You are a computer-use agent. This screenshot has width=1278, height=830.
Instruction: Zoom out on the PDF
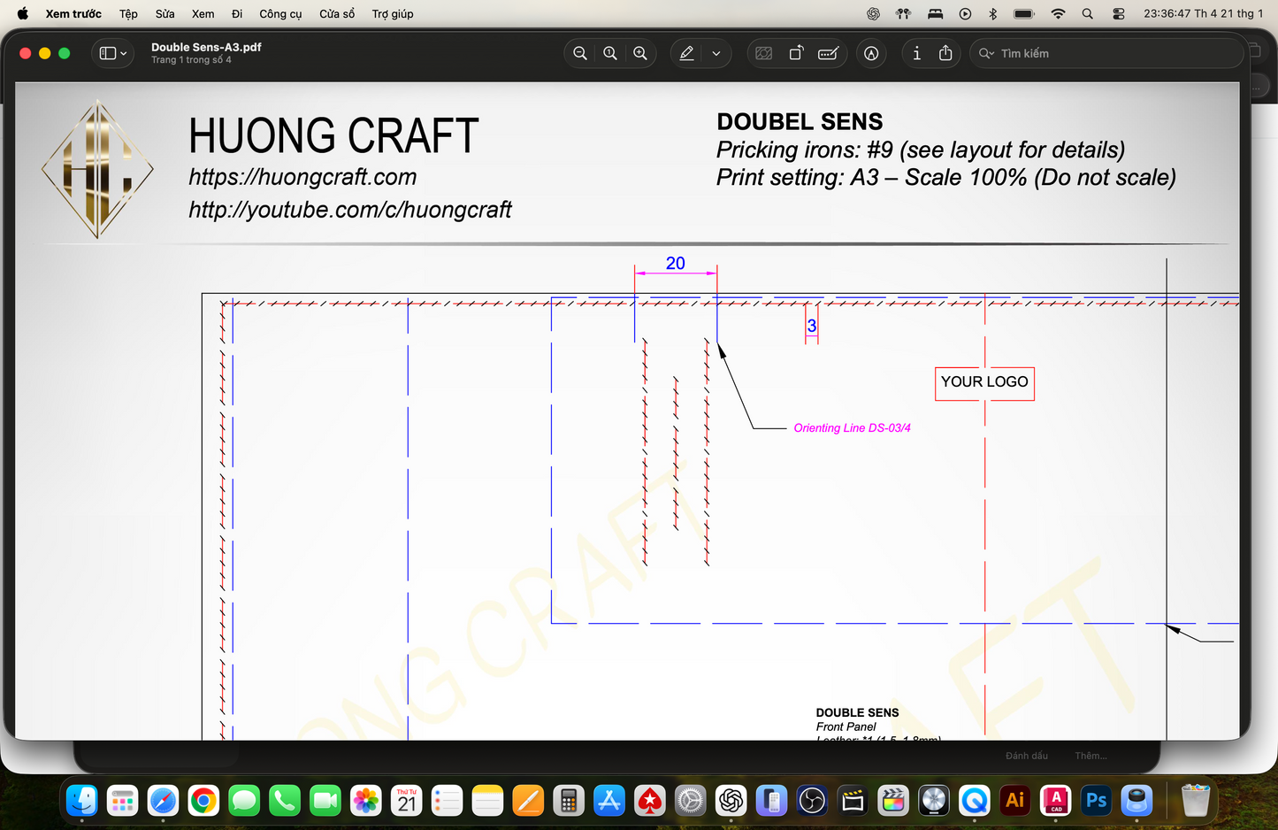(580, 53)
